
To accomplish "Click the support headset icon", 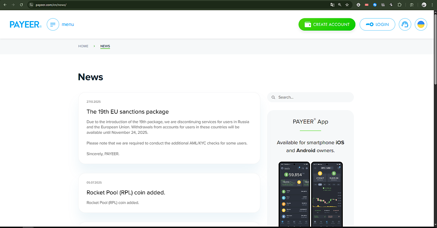I will [x=405, y=25].
